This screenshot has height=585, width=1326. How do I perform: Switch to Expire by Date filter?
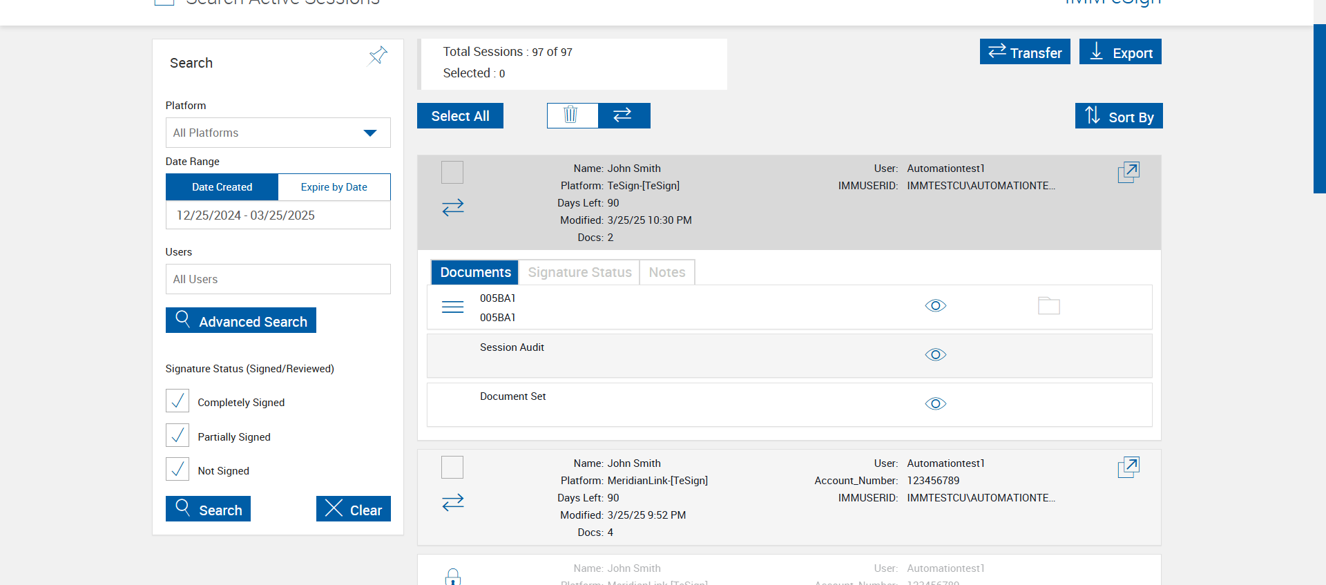point(334,187)
